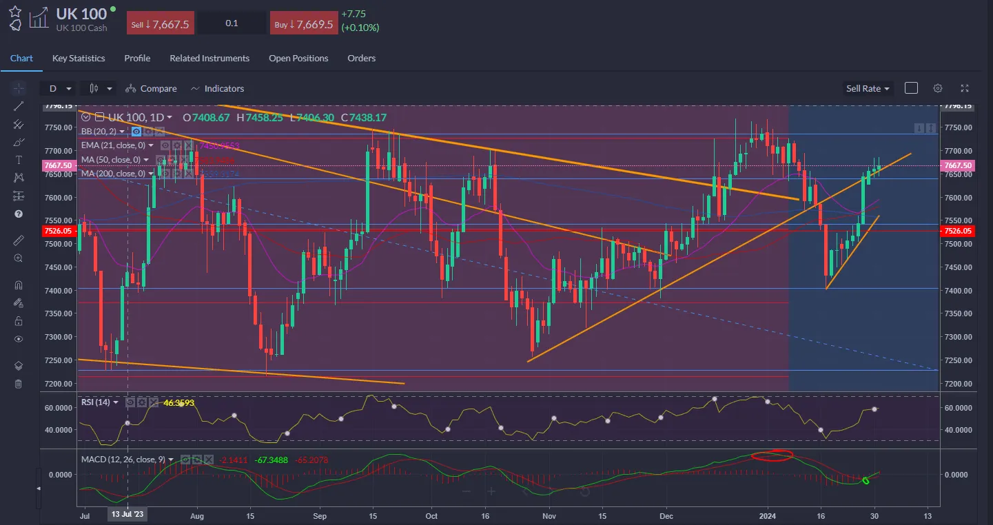Image resolution: width=993 pixels, height=525 pixels.
Task: Toggle visibility of the MA 50 indicator
Action: tap(160, 159)
